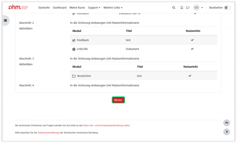Open the course index sidebar drawer

5,20
